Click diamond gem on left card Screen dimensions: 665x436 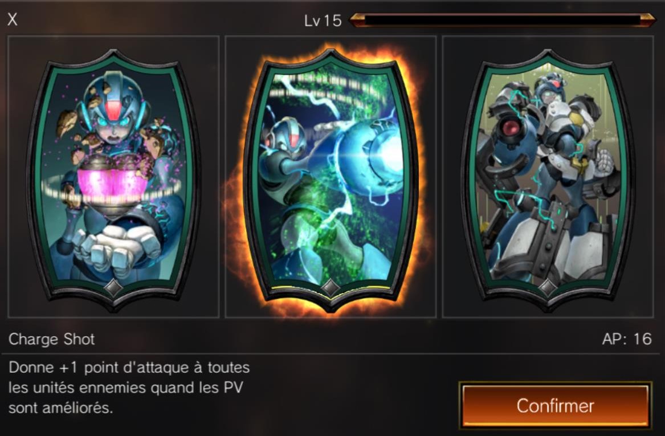click(113, 288)
